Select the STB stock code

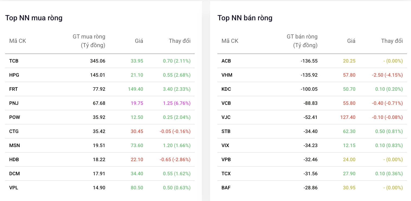pyautogui.click(x=226, y=131)
